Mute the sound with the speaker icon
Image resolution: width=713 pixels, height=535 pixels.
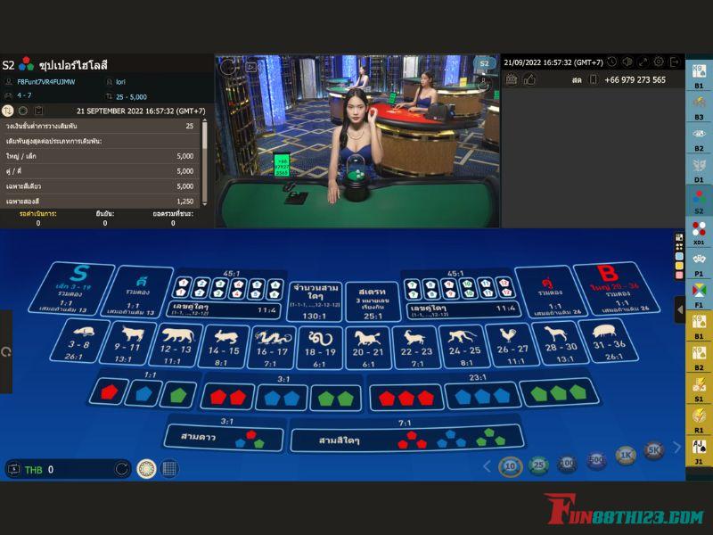click(627, 62)
